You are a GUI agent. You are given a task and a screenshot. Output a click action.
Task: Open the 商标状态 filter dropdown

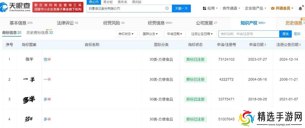coord(126,34)
